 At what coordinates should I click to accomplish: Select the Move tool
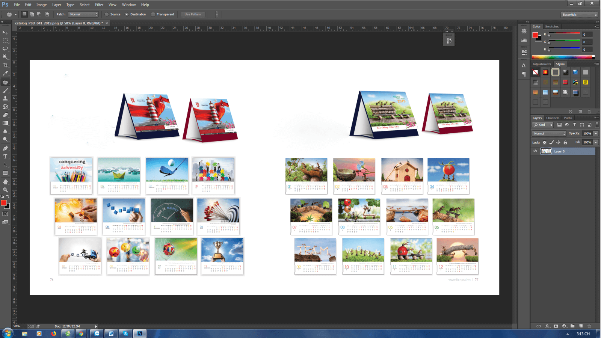5,32
